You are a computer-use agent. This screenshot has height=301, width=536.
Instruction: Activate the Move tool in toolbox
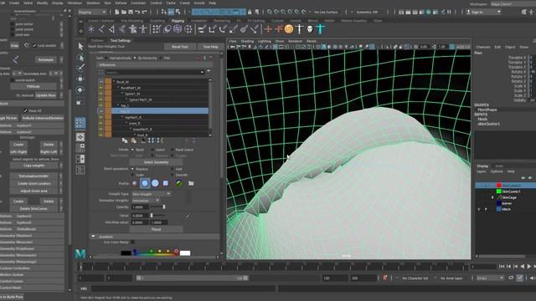80,79
